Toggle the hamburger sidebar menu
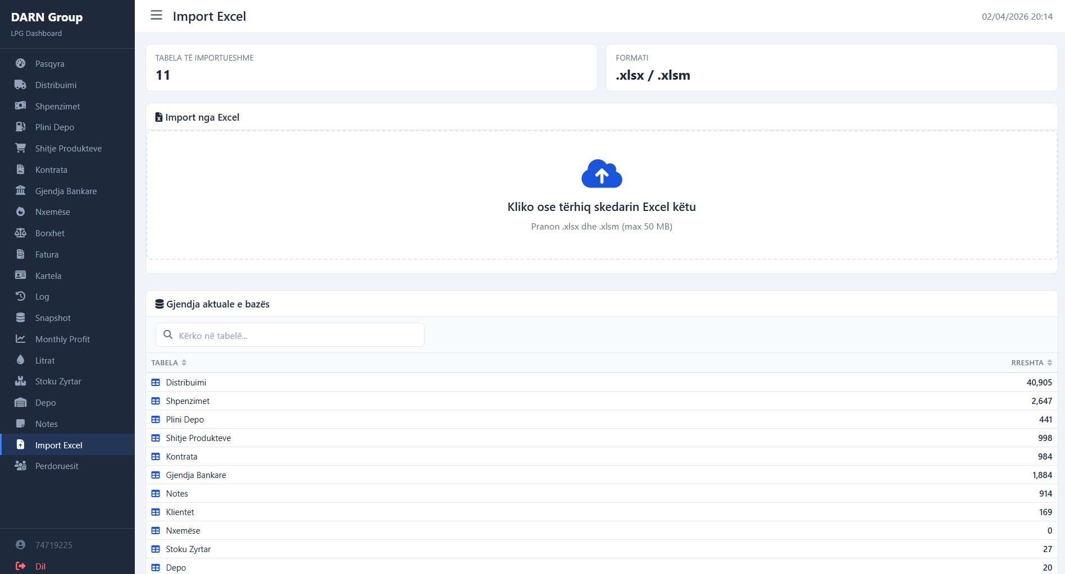Image resolution: width=1065 pixels, height=574 pixels. pyautogui.click(x=156, y=15)
